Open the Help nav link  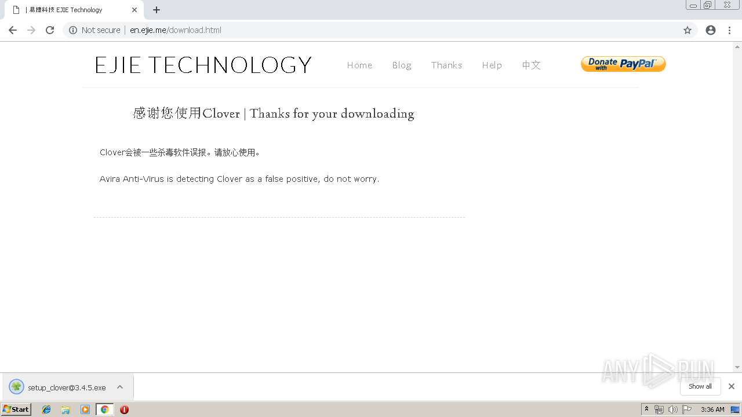(492, 65)
